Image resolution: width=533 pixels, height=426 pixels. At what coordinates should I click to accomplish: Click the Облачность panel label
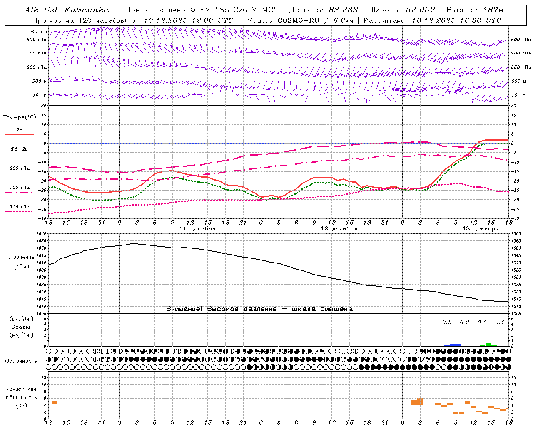(x=21, y=361)
